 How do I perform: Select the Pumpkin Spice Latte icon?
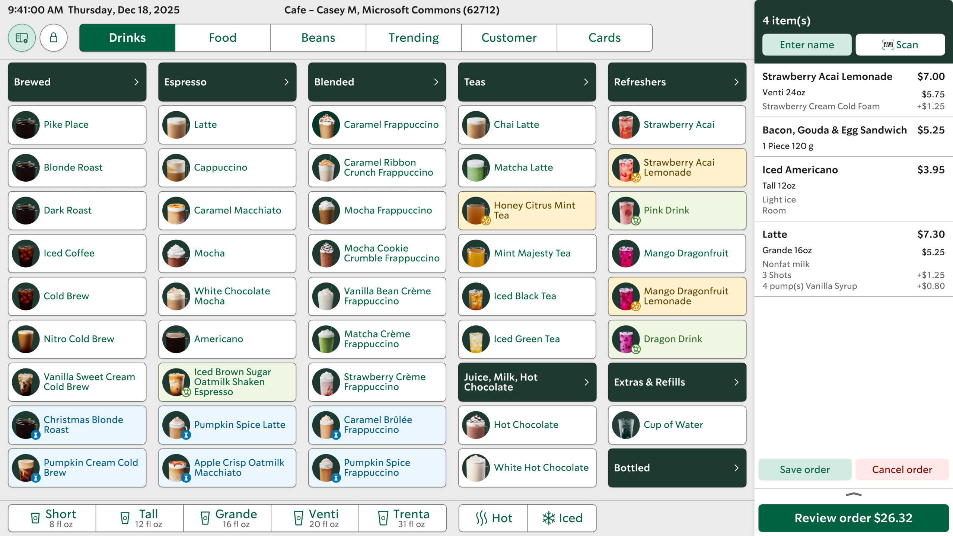point(176,425)
